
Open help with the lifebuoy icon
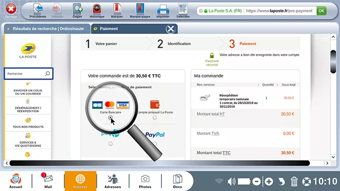307,182
